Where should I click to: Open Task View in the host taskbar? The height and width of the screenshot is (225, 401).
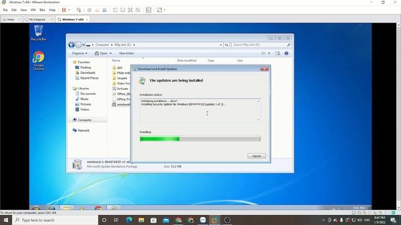(x=116, y=220)
